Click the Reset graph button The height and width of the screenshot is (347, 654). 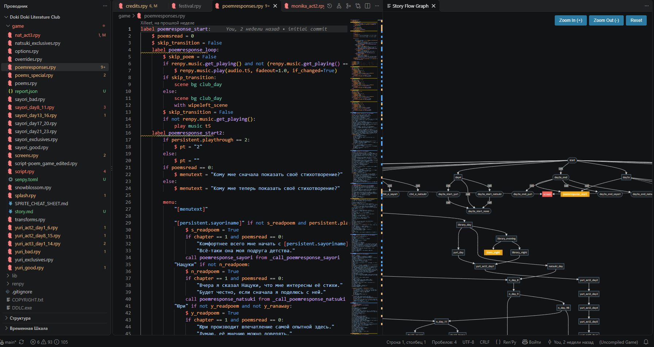[636, 20]
